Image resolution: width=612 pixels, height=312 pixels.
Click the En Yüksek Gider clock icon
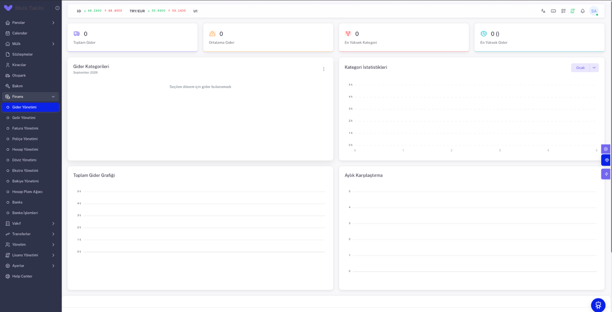pos(483,34)
